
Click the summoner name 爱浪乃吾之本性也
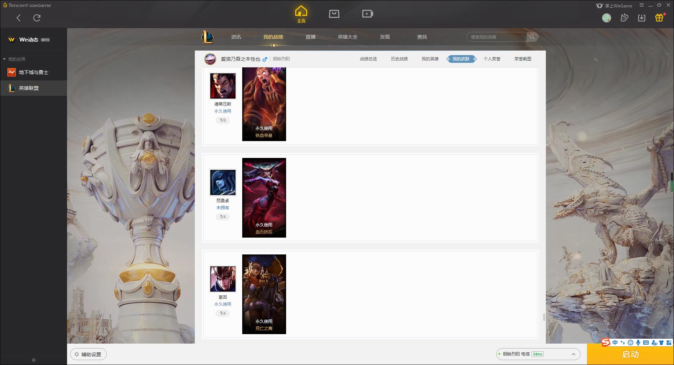point(240,59)
